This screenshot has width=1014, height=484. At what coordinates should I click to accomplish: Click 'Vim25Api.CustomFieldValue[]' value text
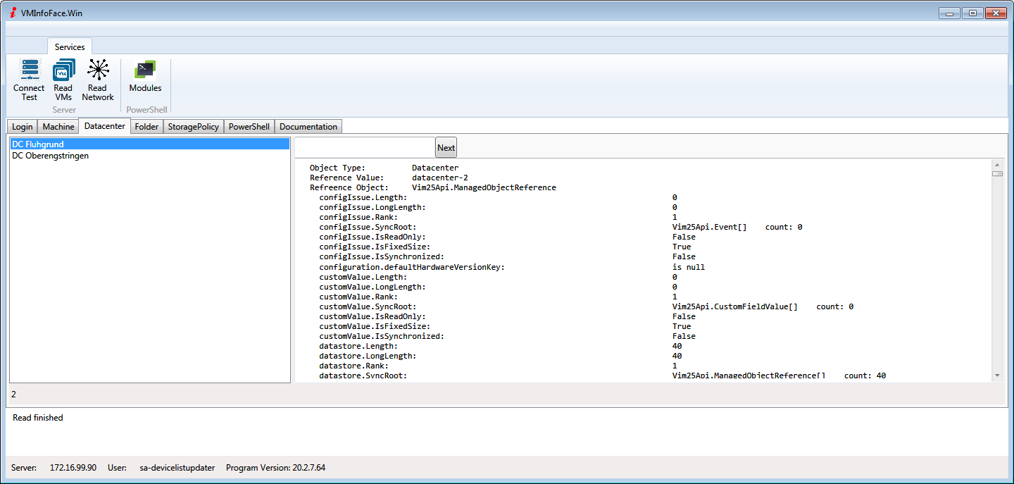click(735, 306)
